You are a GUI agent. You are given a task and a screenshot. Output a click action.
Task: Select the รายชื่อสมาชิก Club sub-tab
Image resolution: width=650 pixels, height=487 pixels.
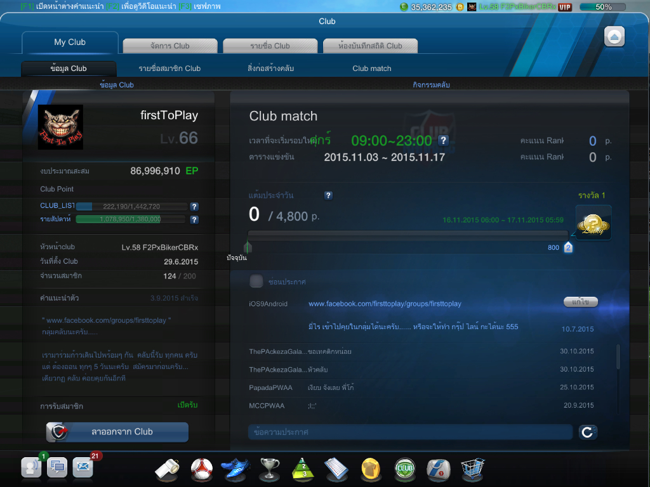(169, 68)
